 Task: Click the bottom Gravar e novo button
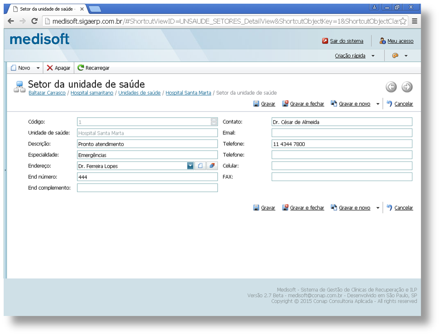(351, 208)
